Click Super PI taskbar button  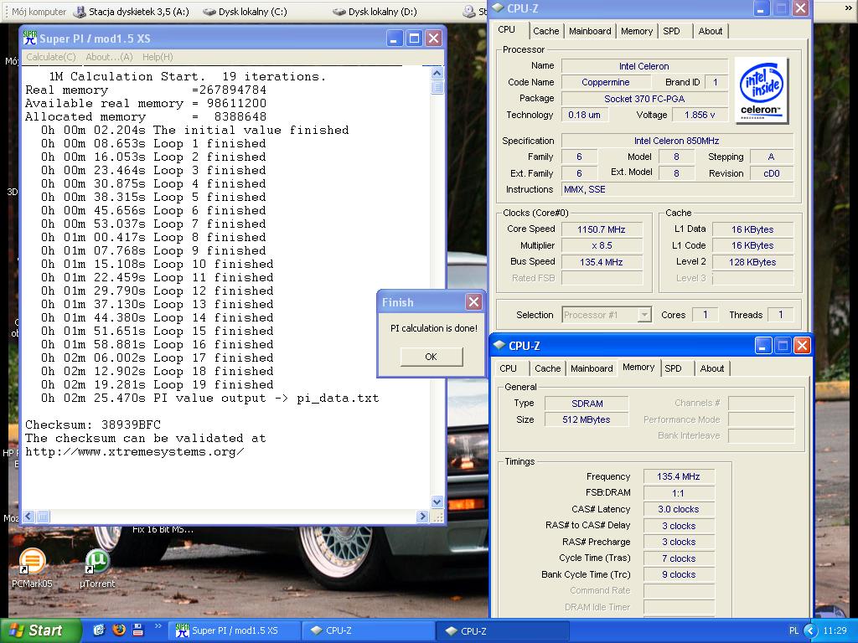click(234, 630)
